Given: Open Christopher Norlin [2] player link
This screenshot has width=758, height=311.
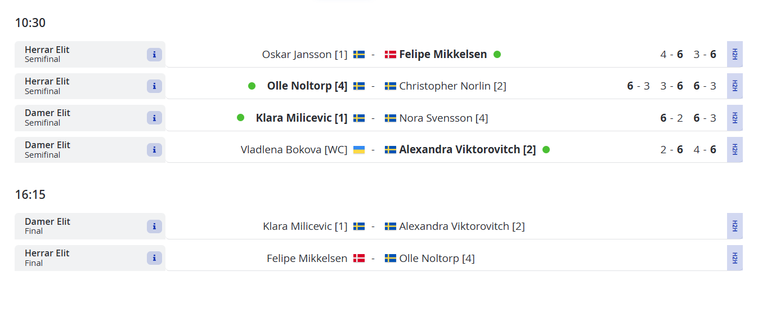Looking at the screenshot, I should click(x=453, y=86).
